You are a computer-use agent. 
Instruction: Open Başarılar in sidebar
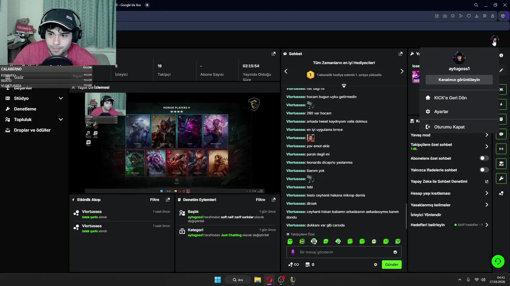coord(23,88)
